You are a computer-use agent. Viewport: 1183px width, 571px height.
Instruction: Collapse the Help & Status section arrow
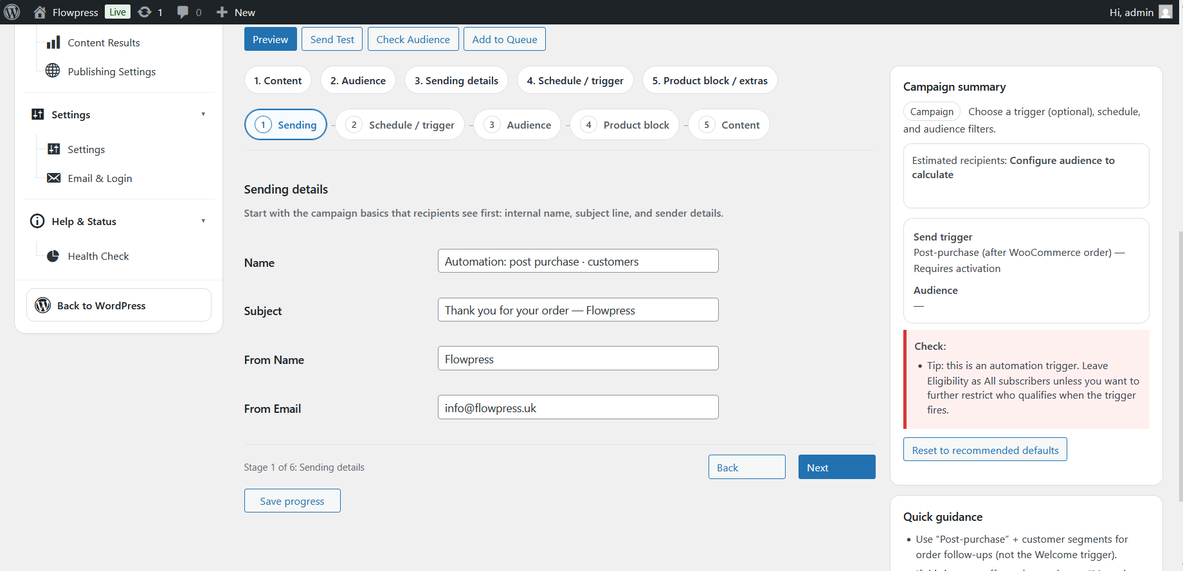click(x=203, y=221)
